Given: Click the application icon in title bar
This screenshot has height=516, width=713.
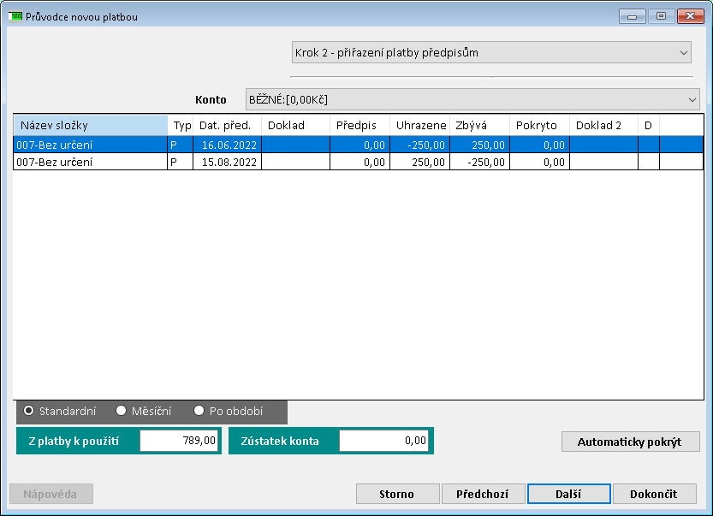Looking at the screenshot, I should pyautogui.click(x=15, y=16).
